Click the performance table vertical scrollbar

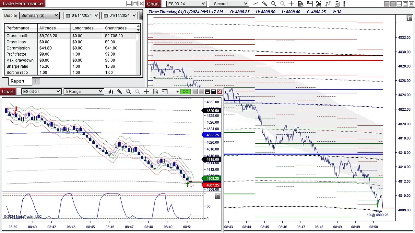[x=138, y=54]
